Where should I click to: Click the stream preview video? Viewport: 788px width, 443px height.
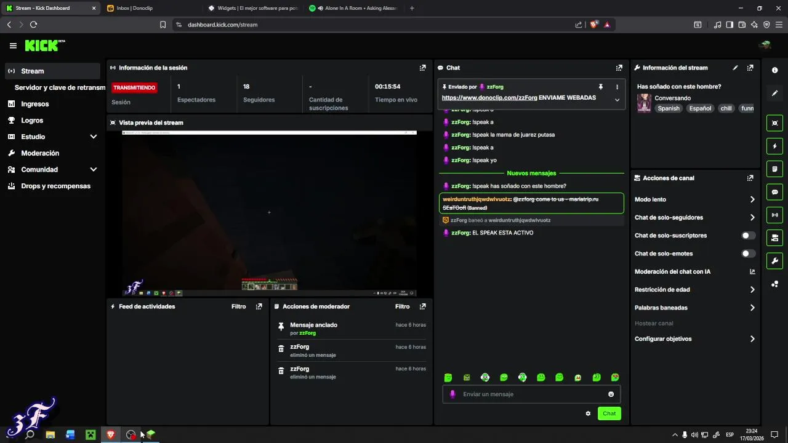click(269, 214)
